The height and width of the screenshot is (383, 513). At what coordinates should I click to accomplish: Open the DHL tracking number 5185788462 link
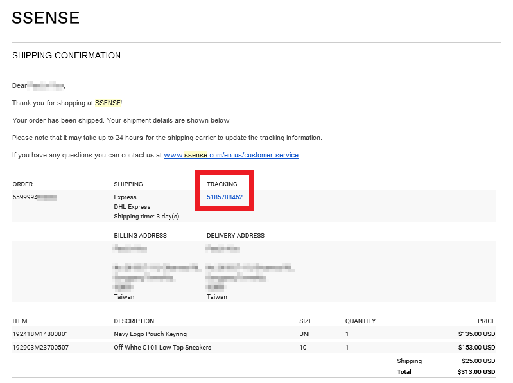[x=225, y=197]
